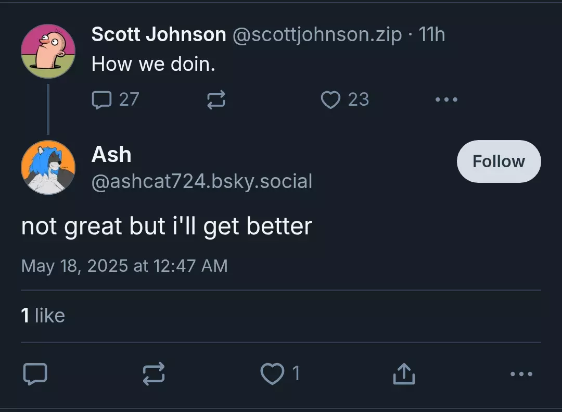
Task: Repost Scott Johnson's "How we doin." post
Action: pyautogui.click(x=216, y=99)
